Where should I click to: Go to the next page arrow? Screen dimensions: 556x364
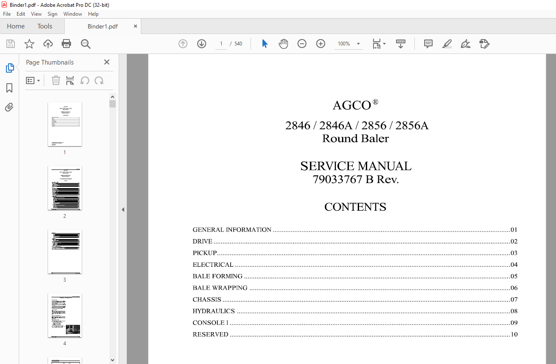coord(202,44)
